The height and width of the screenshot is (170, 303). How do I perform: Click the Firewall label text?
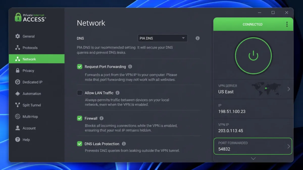(x=91, y=118)
